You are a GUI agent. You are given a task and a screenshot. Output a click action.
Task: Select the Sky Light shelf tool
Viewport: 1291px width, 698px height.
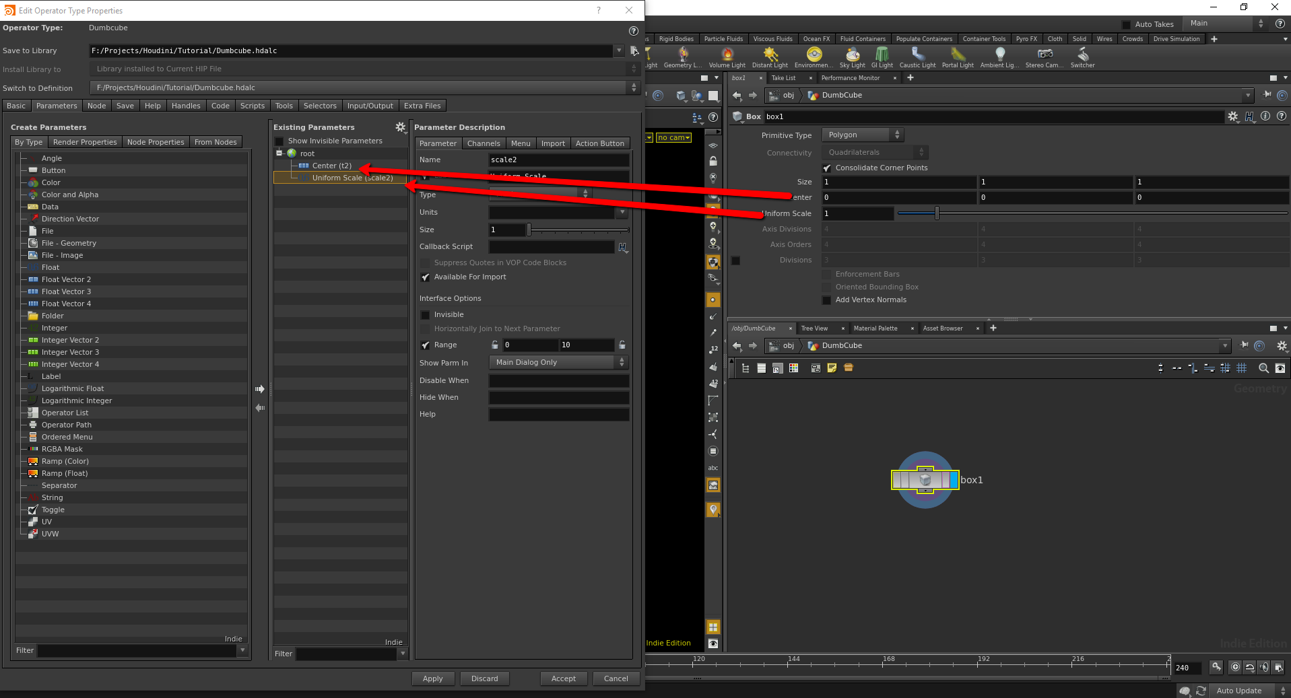click(852, 57)
